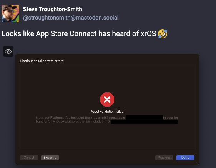Click the App Store Connect post text
Screen dimensions: 216x168
pyautogui.click(x=79, y=34)
